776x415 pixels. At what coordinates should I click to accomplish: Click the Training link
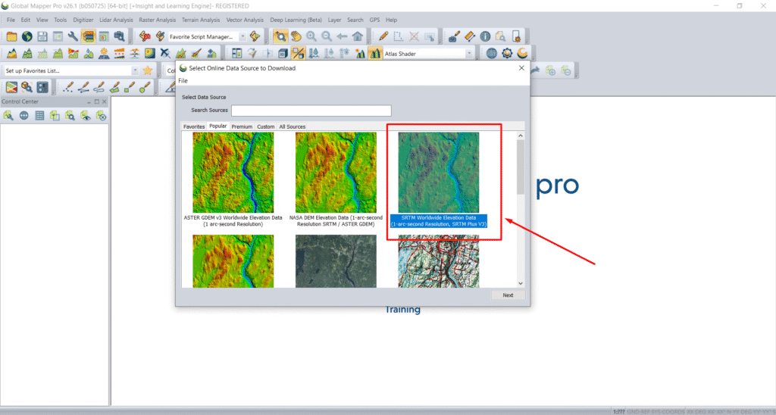coord(403,310)
